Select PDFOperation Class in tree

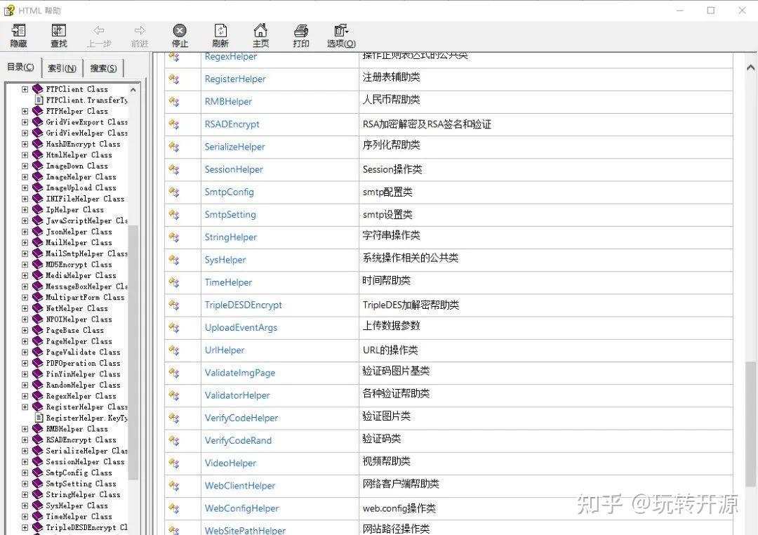tap(83, 363)
